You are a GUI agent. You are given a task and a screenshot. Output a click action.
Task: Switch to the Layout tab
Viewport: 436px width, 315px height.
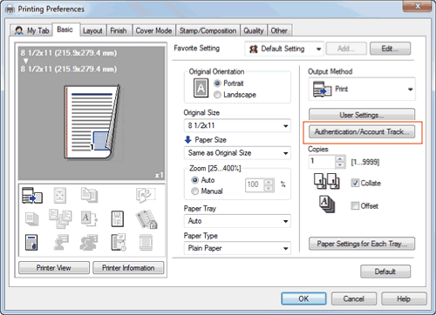[92, 30]
